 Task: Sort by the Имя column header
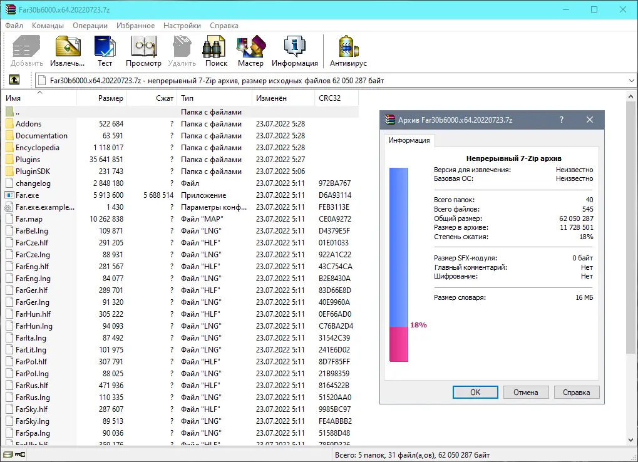tap(40, 98)
